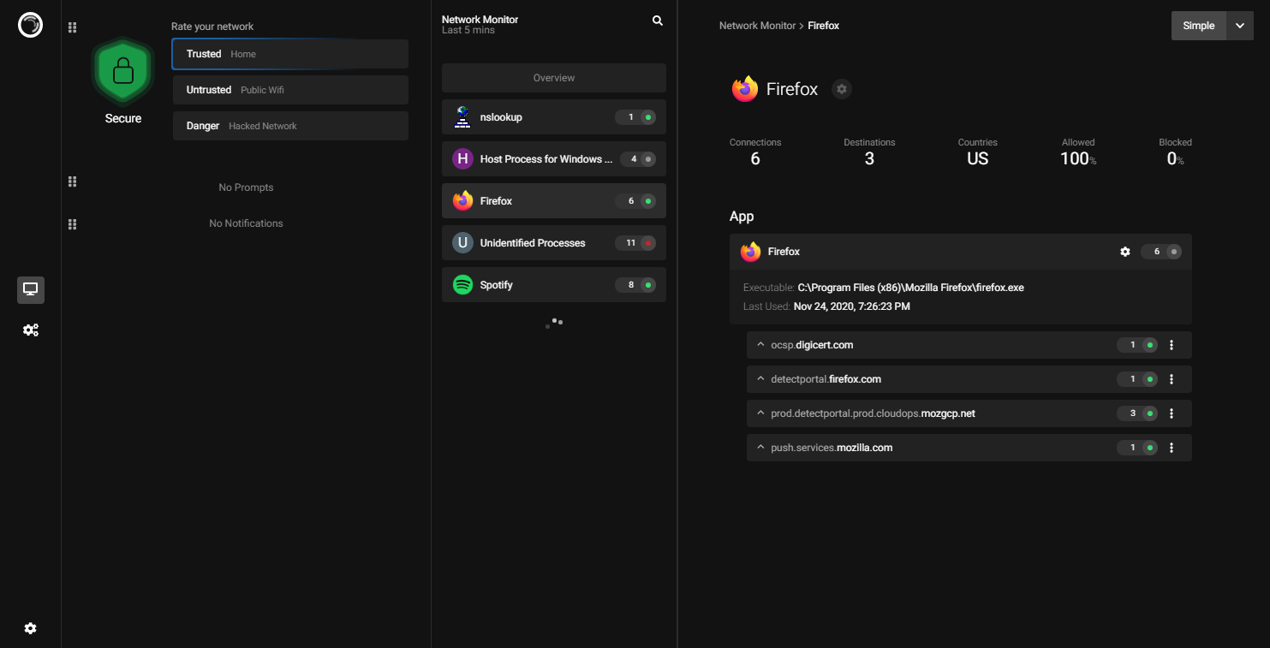Click the Firefox icon in the App section row
Viewport: 1270px width, 648px height.
tap(751, 252)
